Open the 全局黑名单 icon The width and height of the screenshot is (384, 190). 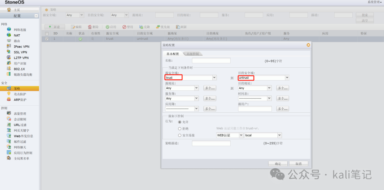(x=9, y=158)
